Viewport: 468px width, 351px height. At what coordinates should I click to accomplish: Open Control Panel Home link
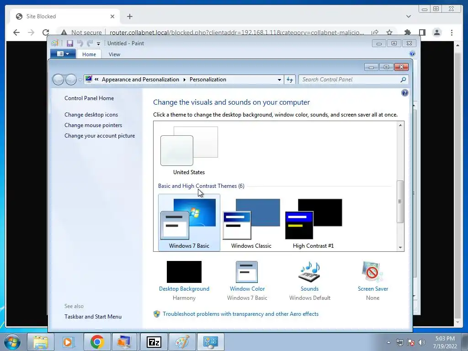89,98
